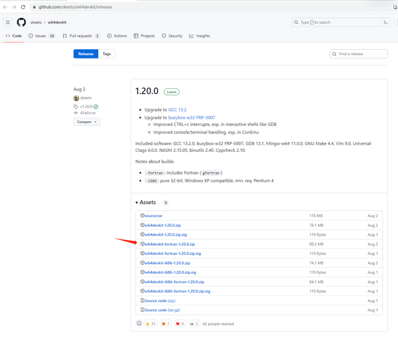The width and height of the screenshot is (398, 339).
Task: Click the 78.1 MB size text
Action: [x=316, y=225]
